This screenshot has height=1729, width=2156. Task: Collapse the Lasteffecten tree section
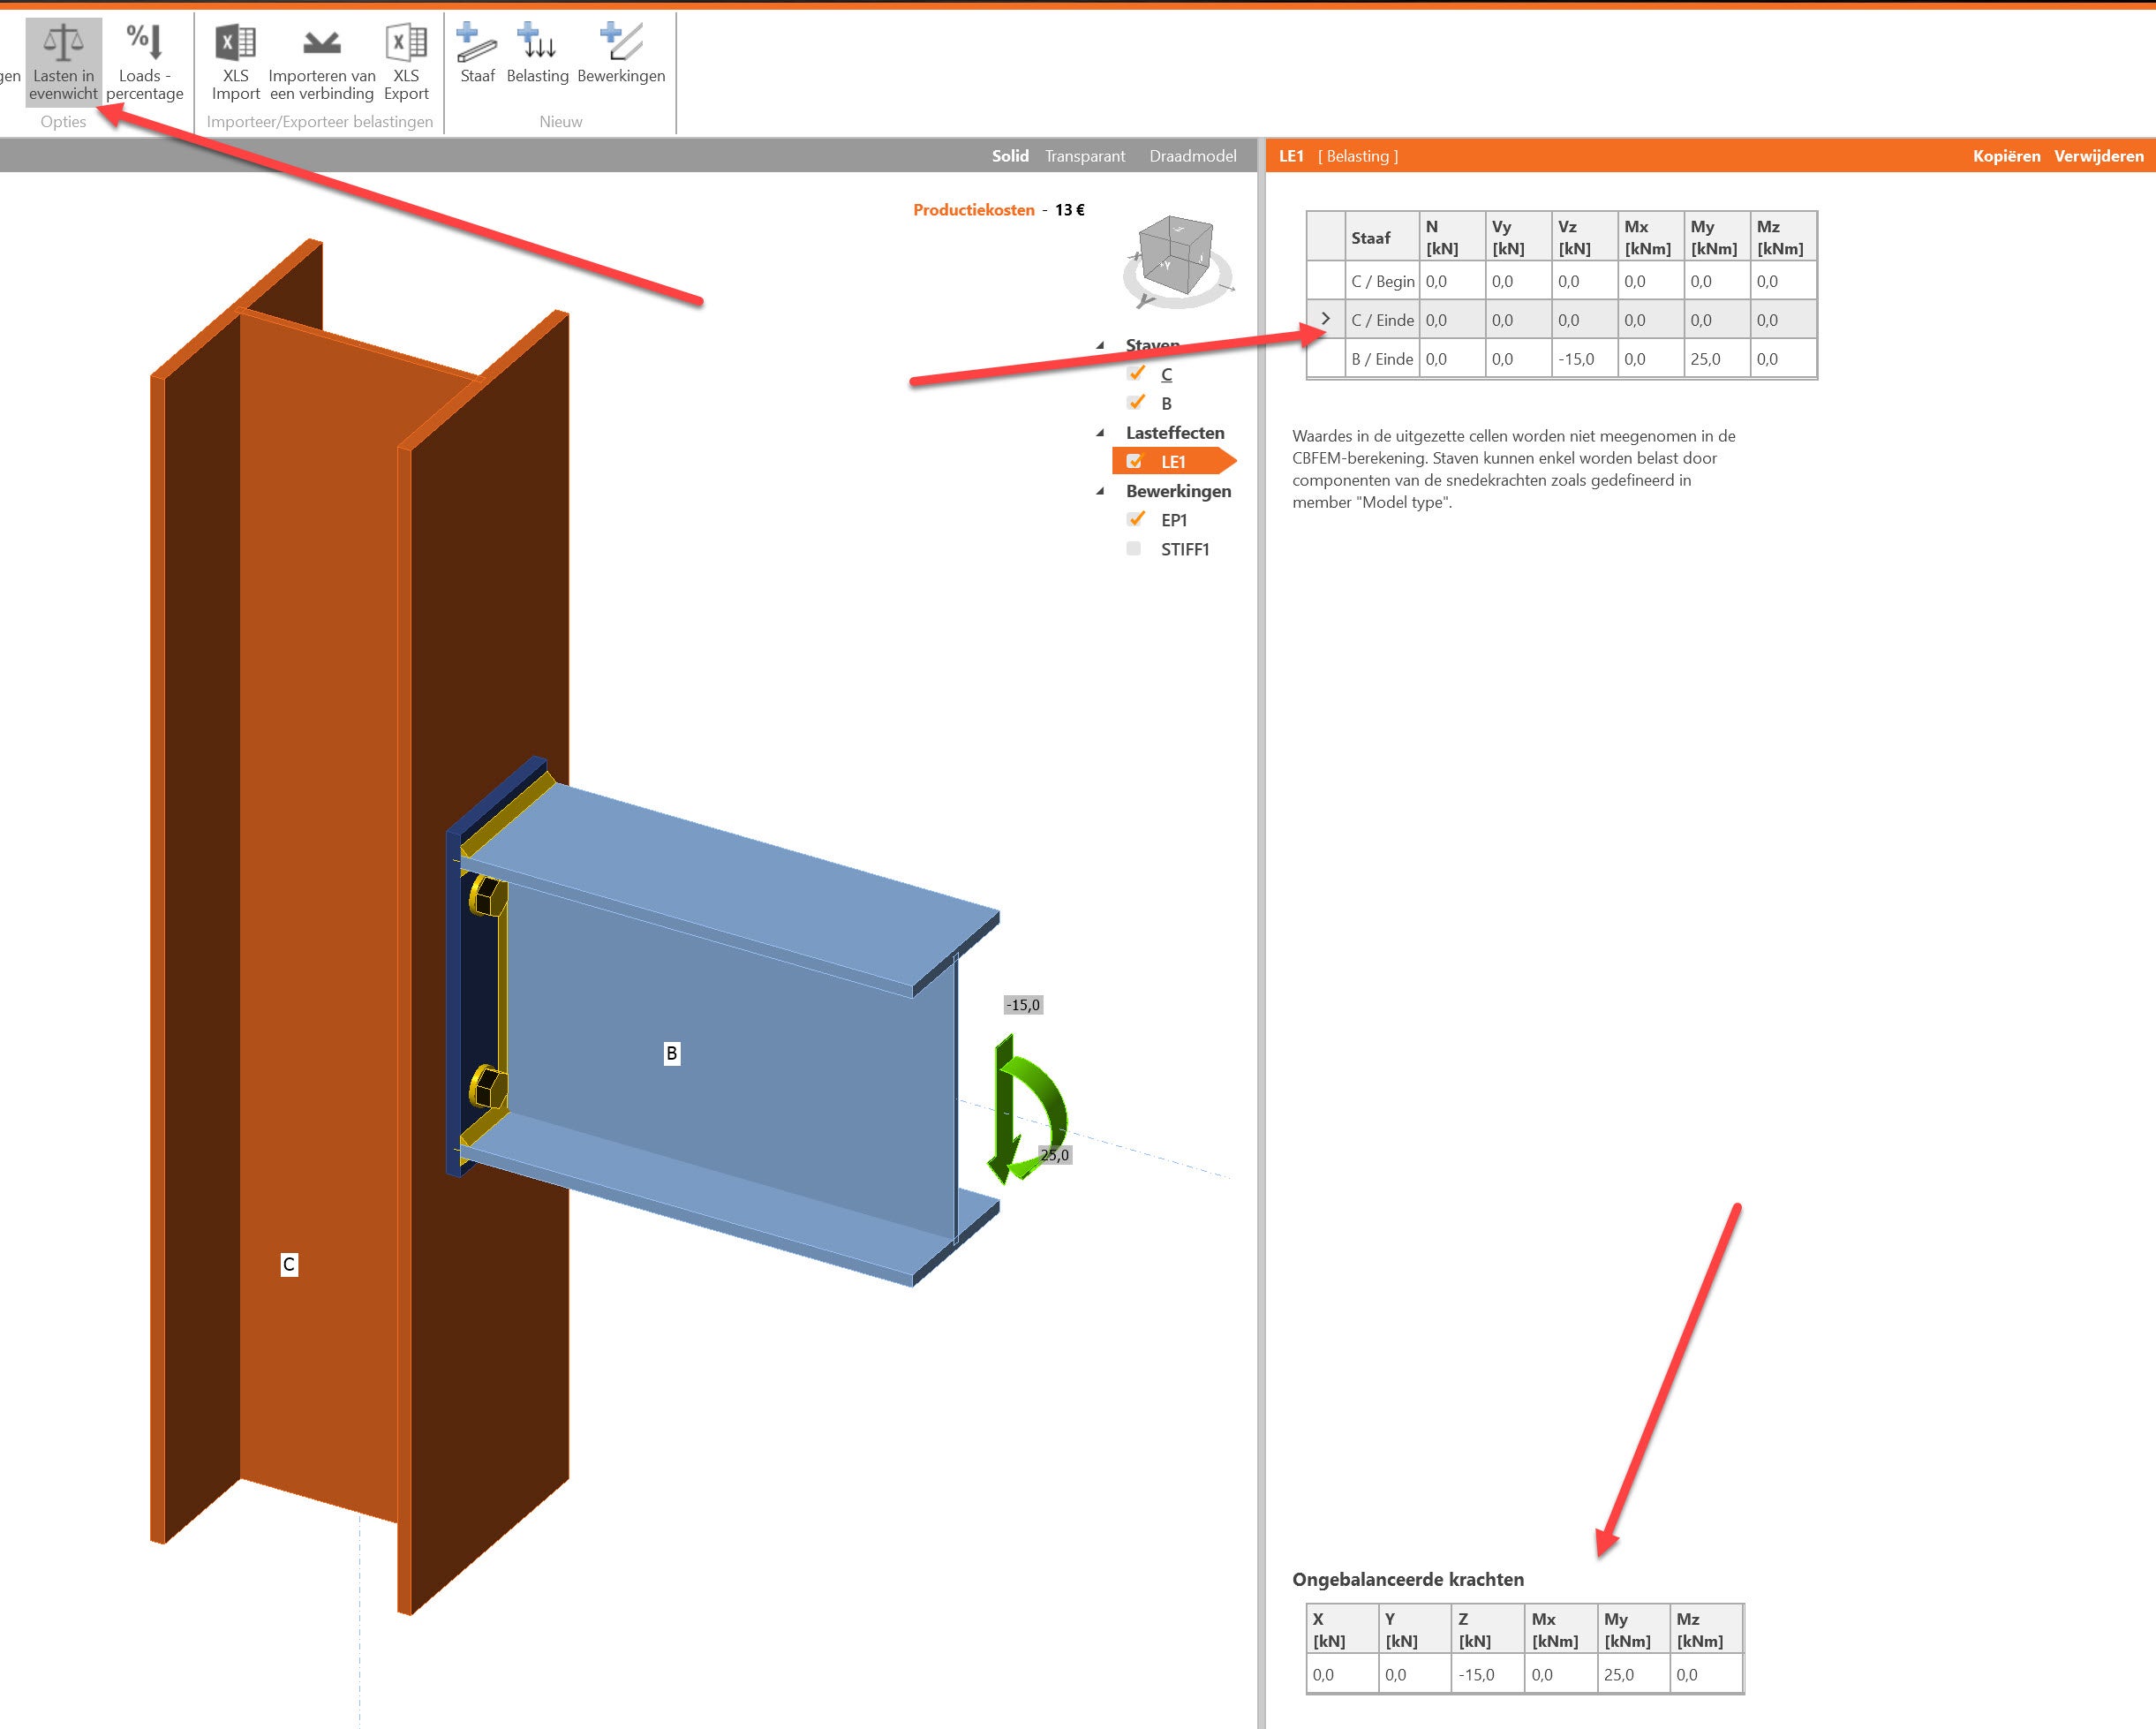1100,433
